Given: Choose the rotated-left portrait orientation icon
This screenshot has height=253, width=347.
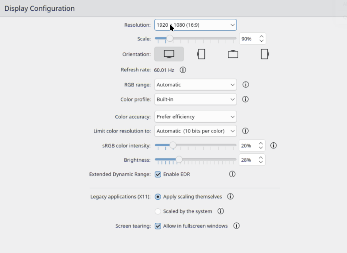Looking at the screenshot, I should pyautogui.click(x=201, y=54).
